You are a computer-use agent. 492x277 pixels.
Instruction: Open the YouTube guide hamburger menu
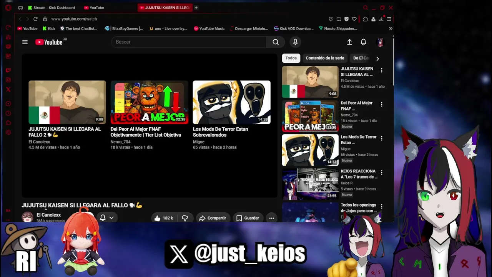[25, 42]
